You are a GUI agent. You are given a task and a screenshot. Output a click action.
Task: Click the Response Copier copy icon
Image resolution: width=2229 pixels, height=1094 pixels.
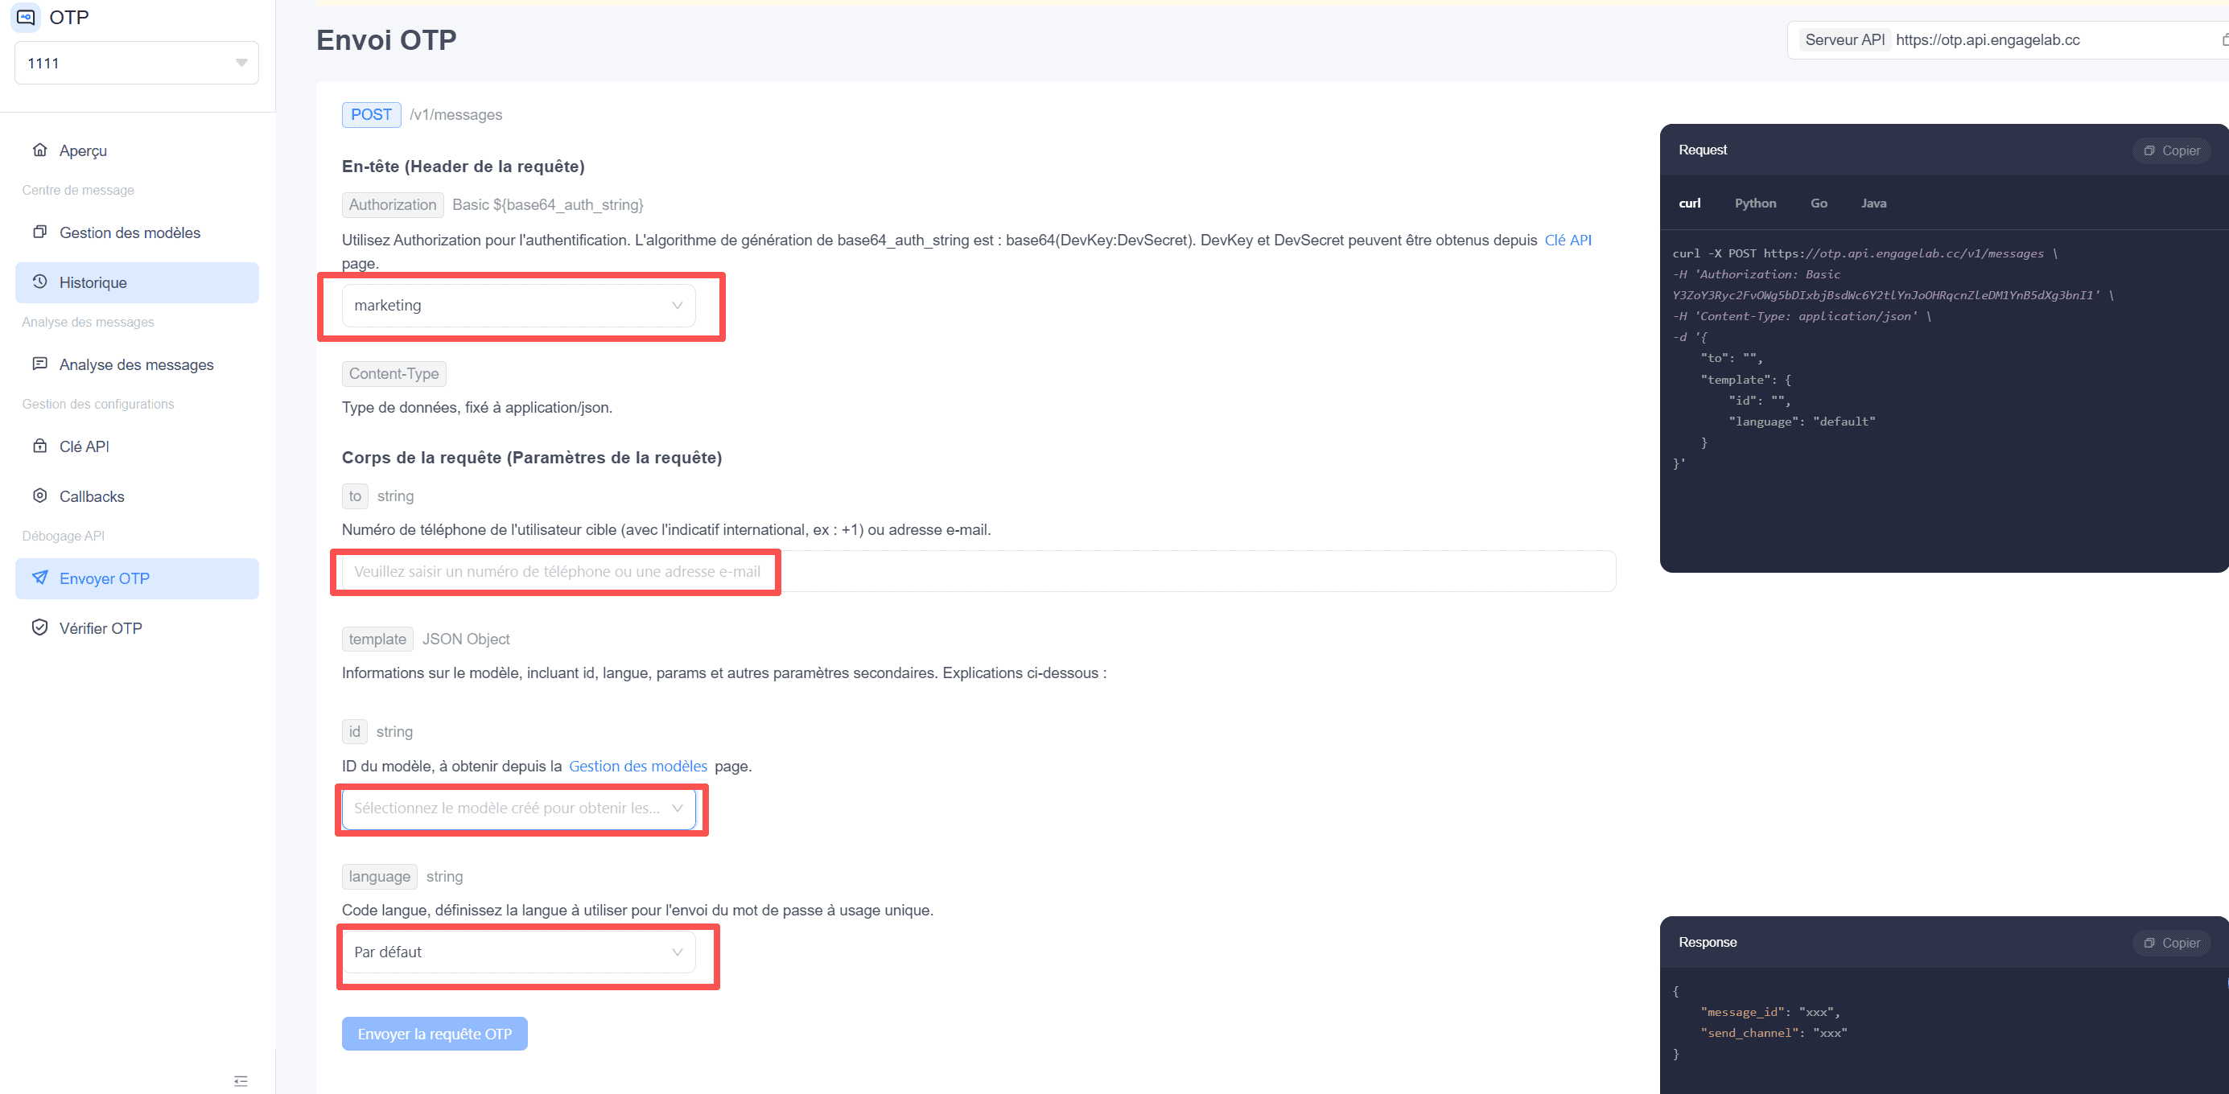[2149, 943]
